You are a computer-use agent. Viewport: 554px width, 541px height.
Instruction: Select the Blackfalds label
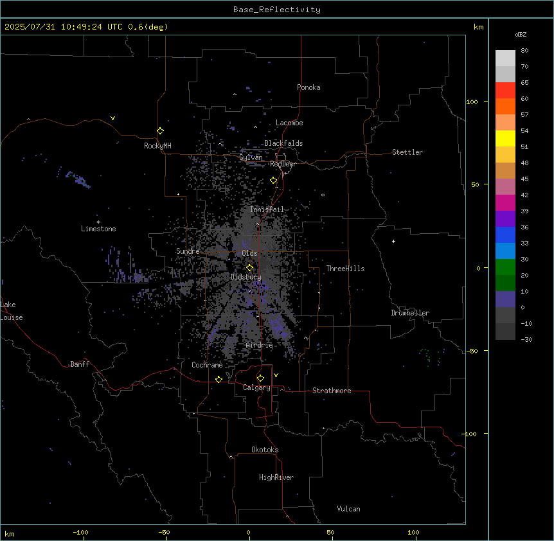(283, 143)
